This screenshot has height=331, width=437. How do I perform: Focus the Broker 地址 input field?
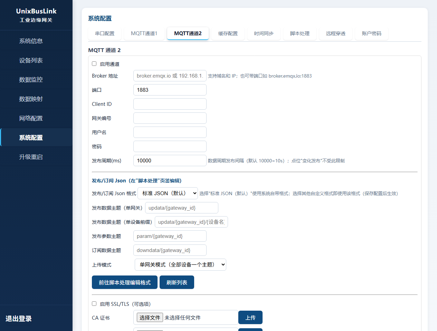click(x=170, y=76)
